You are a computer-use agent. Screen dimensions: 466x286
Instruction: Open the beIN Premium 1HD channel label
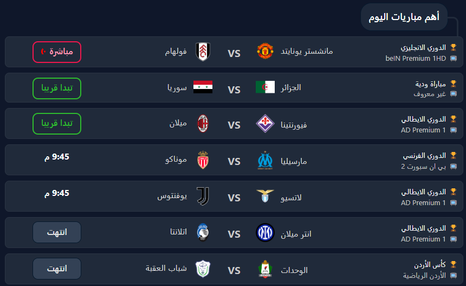coord(416,59)
